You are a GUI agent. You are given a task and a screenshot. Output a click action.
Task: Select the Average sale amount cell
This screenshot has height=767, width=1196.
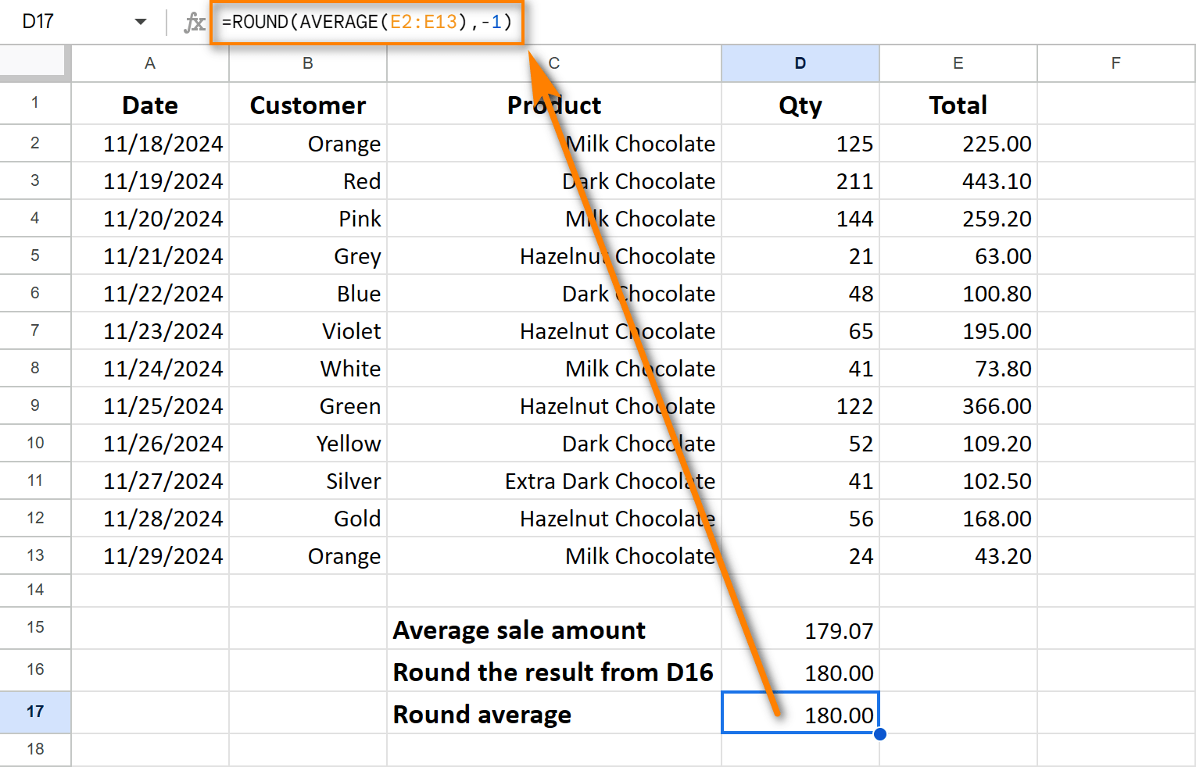click(x=553, y=630)
